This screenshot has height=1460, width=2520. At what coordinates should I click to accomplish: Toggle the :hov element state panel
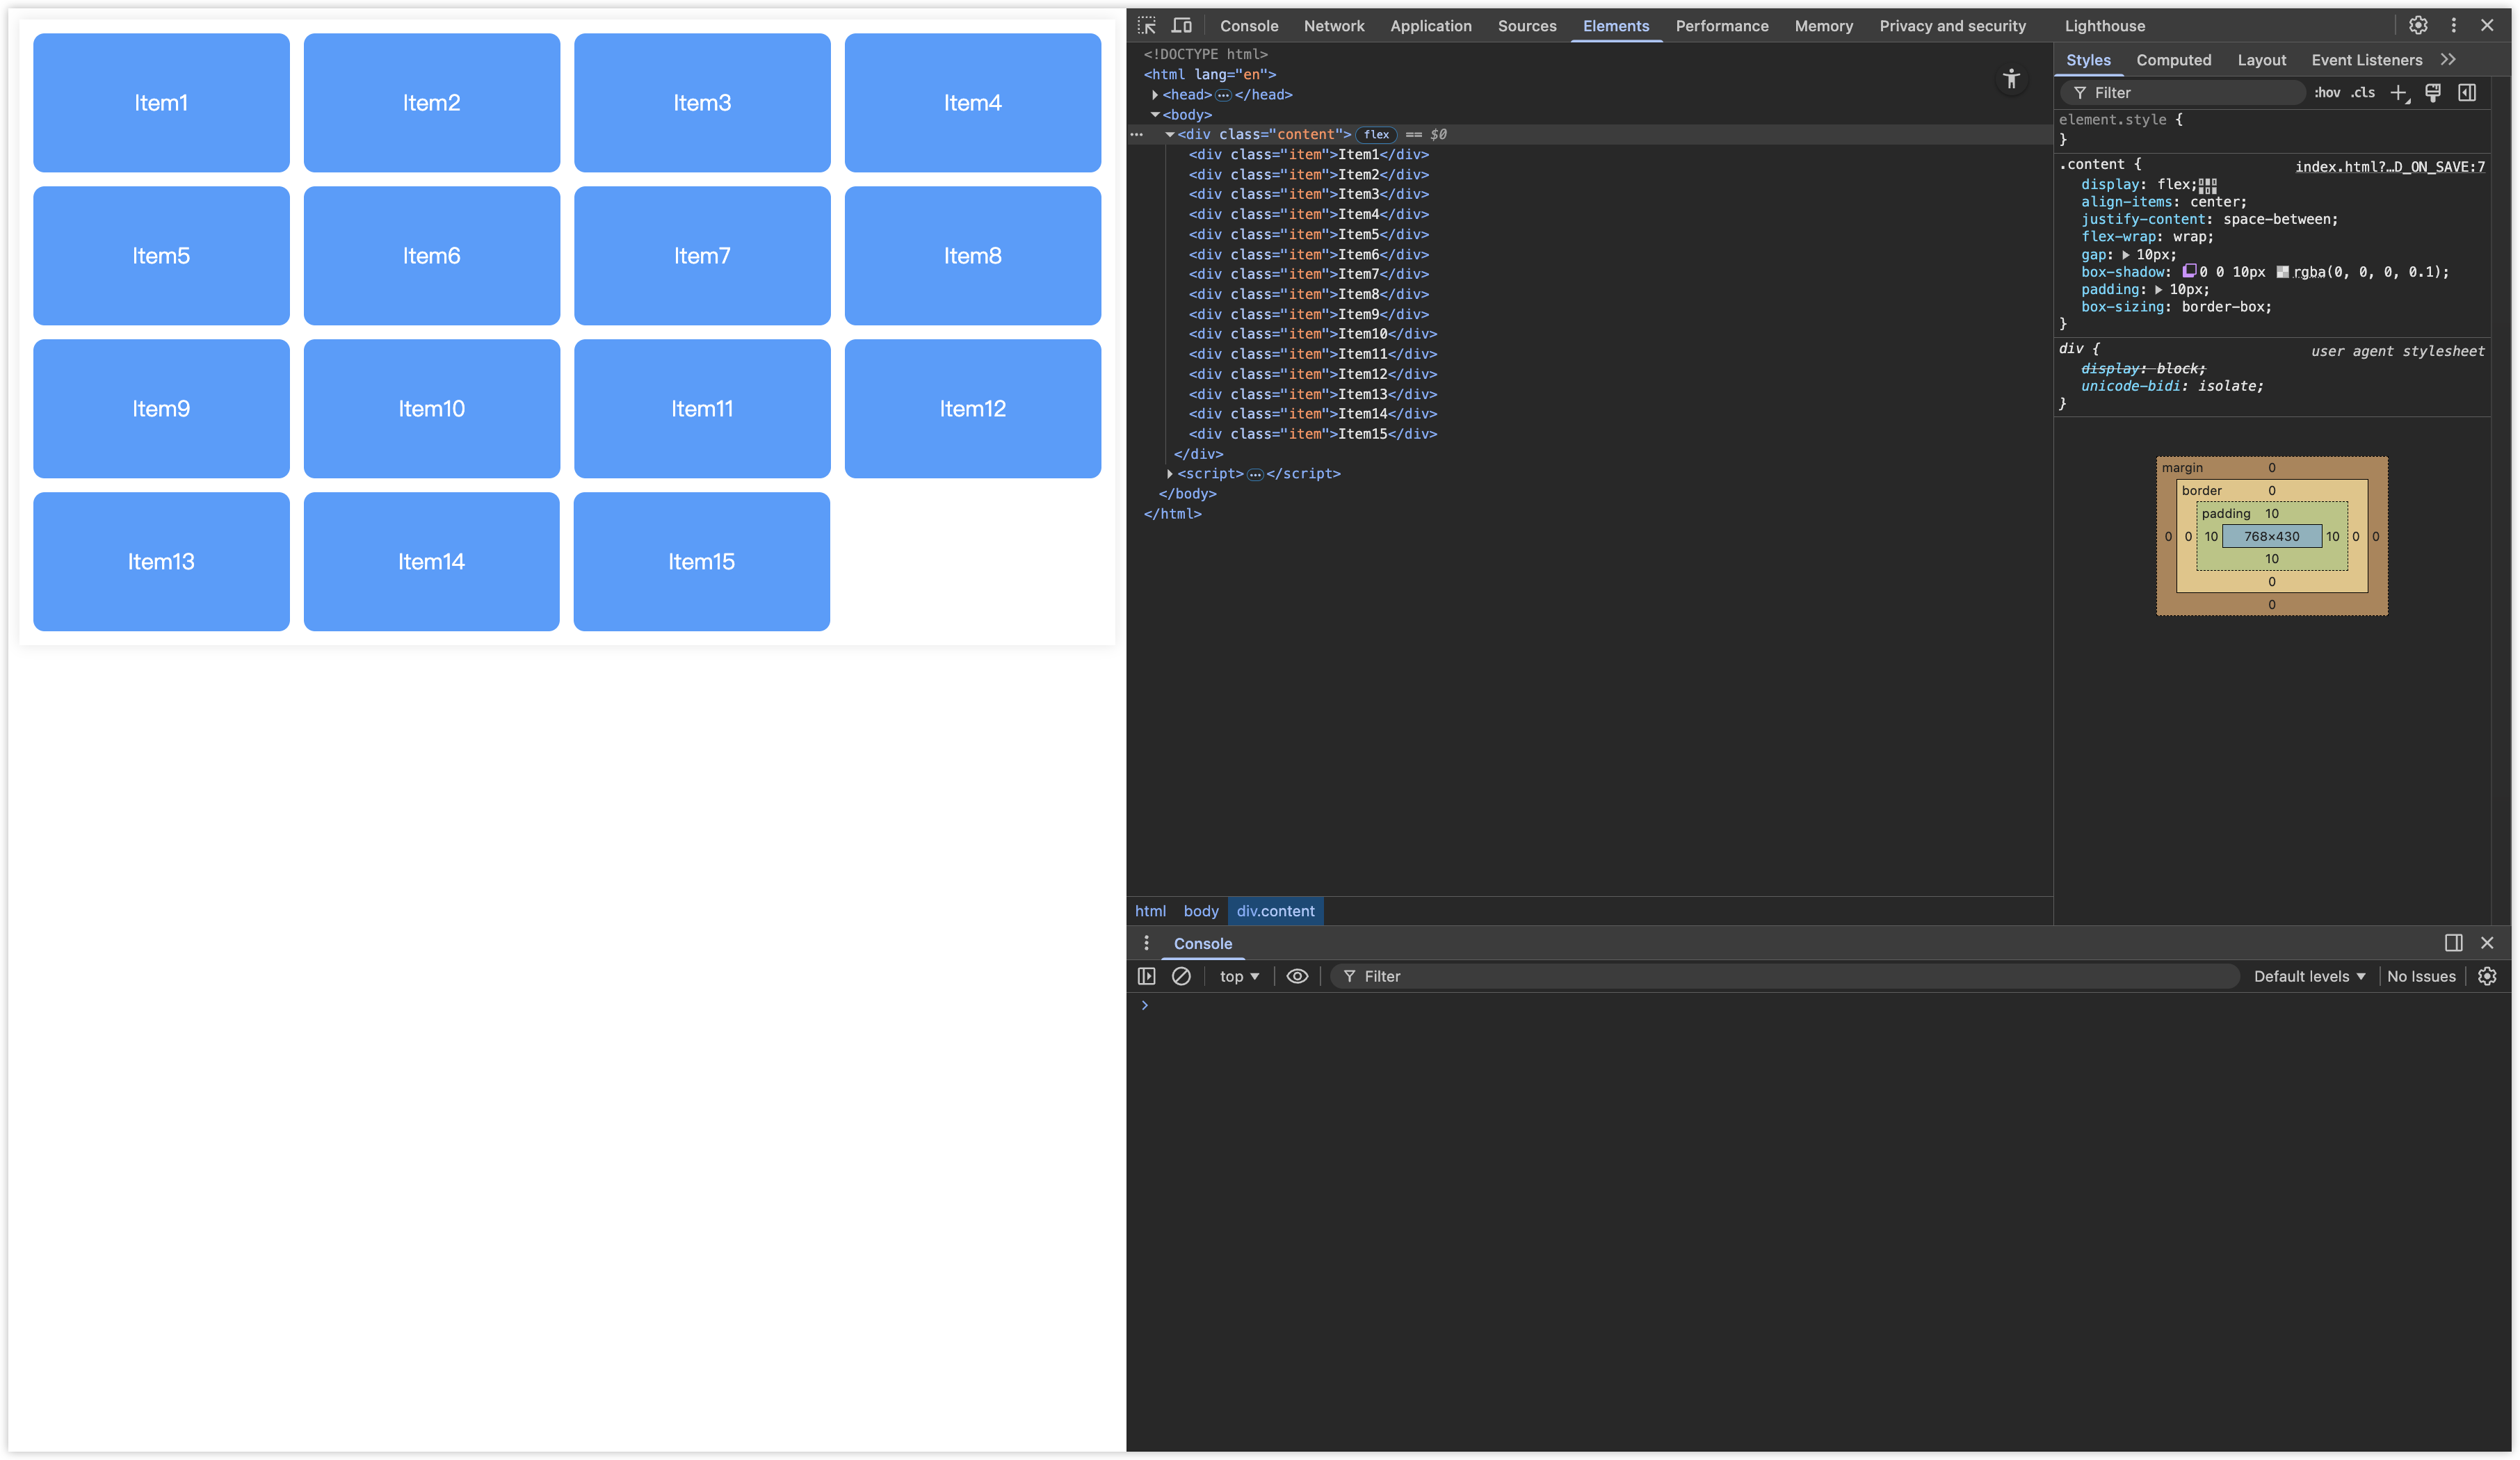click(2327, 93)
